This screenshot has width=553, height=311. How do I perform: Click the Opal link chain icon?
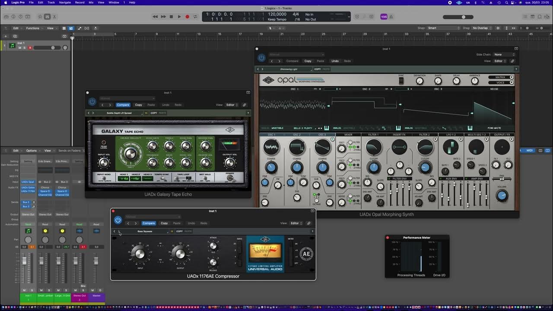(512, 61)
